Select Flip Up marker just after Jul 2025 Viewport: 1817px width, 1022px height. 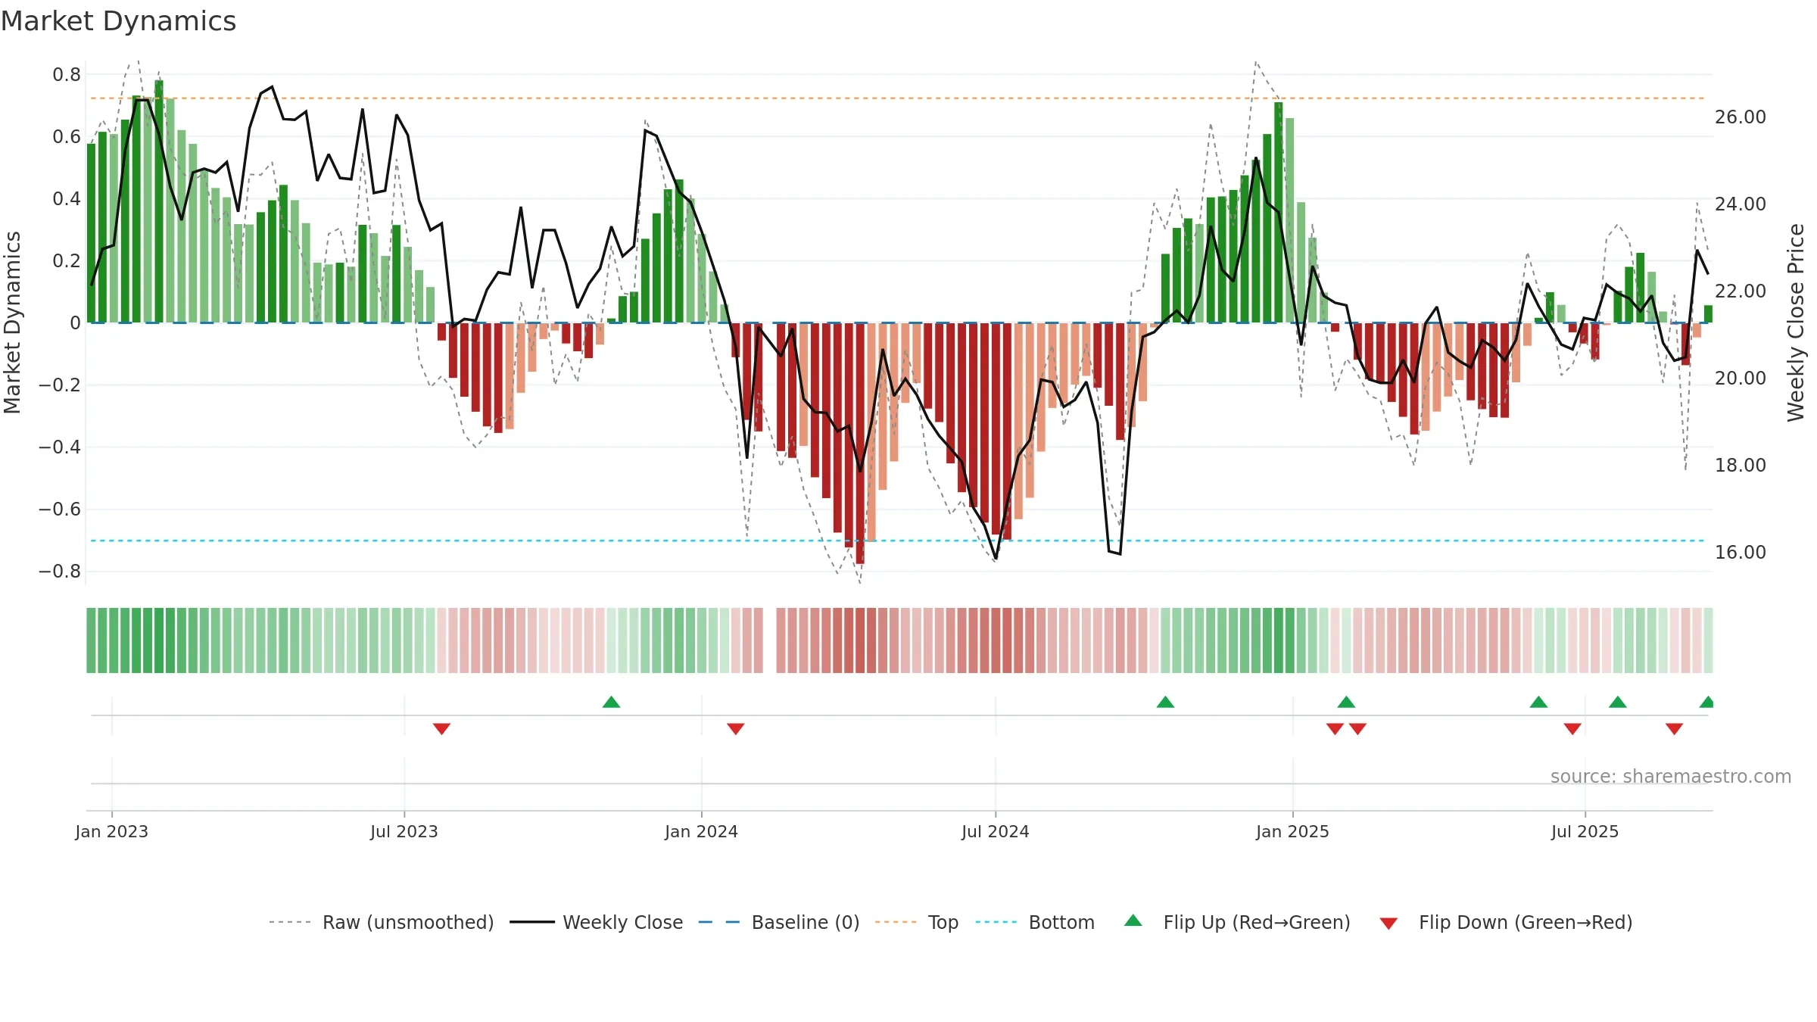(x=1618, y=702)
